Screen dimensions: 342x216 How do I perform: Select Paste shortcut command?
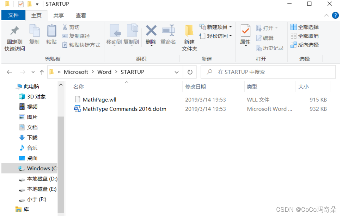point(81,45)
